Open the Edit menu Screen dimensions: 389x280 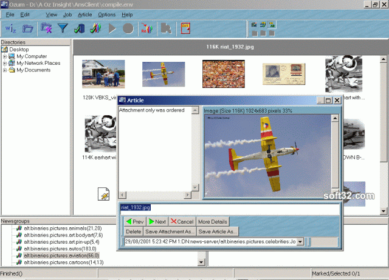tap(25, 15)
